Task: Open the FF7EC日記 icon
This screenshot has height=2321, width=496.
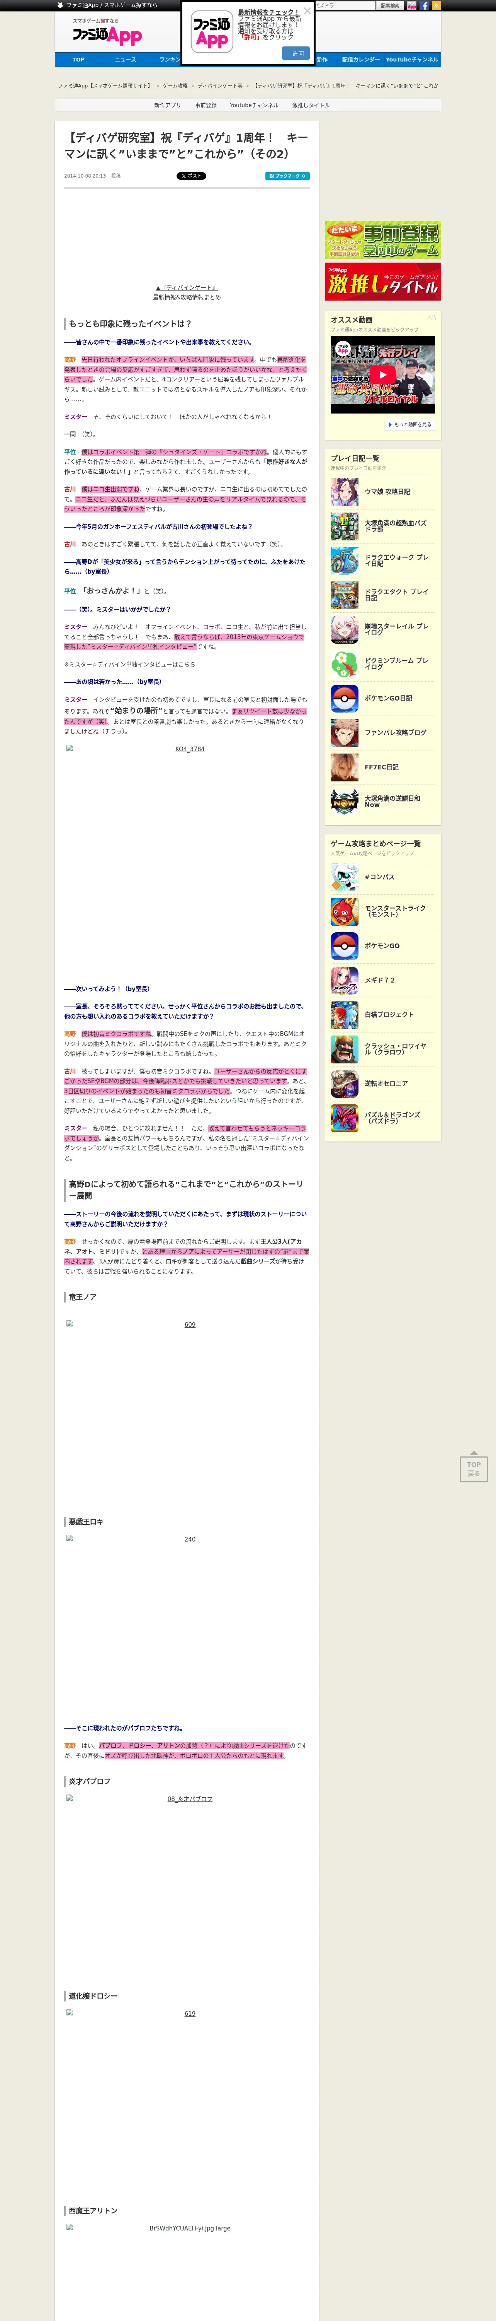Action: (344, 767)
